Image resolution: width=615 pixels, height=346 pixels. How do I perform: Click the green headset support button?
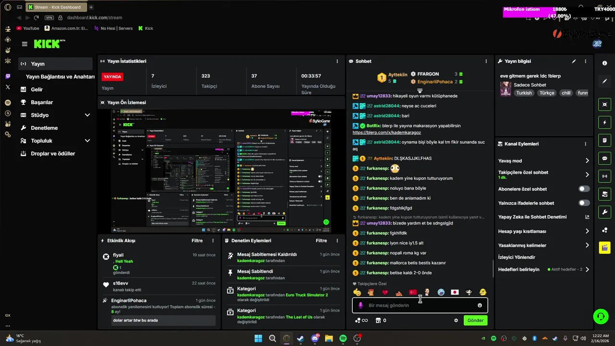(x=600, y=316)
